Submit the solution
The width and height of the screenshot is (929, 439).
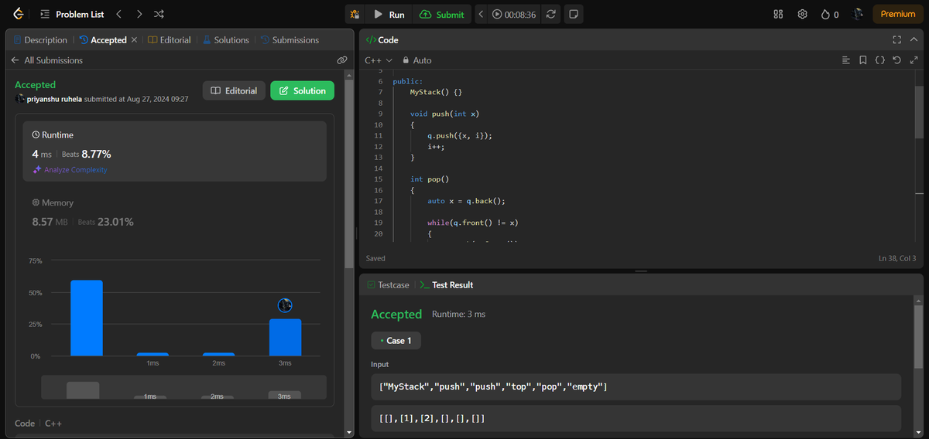coord(442,14)
